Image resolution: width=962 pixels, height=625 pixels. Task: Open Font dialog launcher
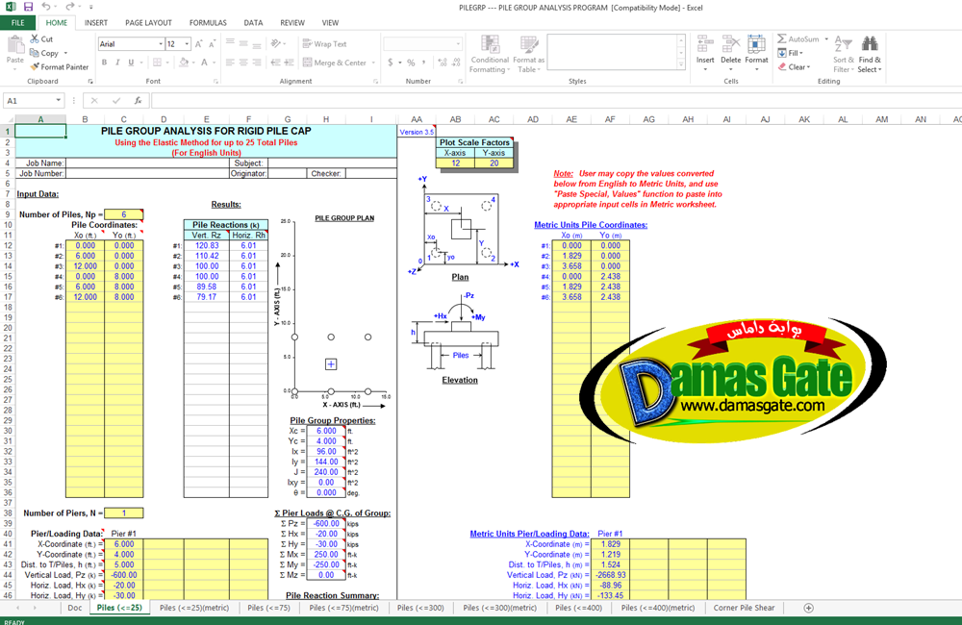click(x=215, y=81)
